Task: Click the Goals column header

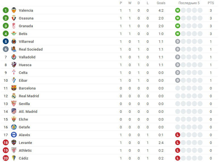Action: (161, 3)
